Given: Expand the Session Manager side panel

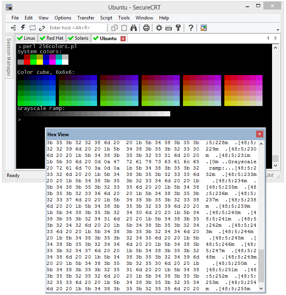Looking at the screenshot, I should (x=8, y=58).
